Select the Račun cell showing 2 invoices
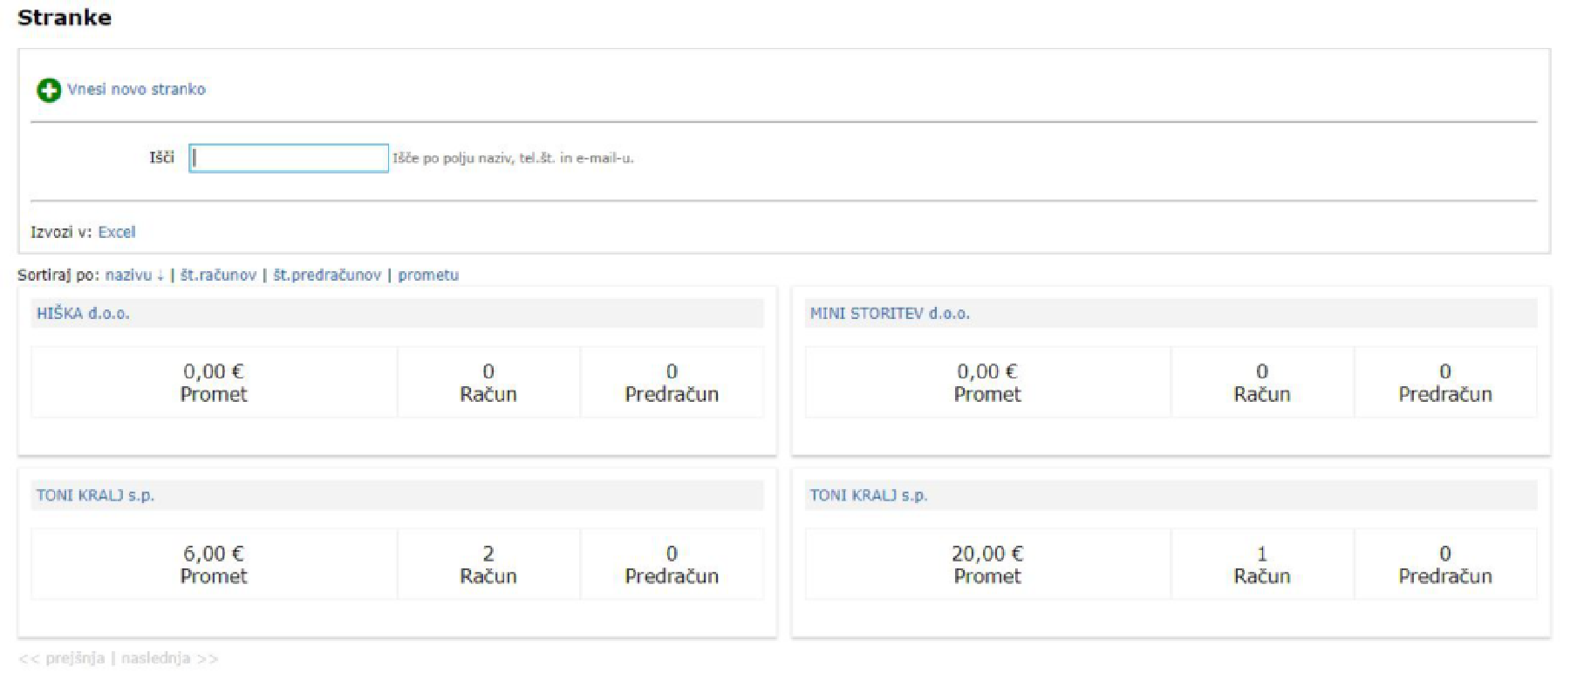The image size is (1570, 673). (488, 564)
